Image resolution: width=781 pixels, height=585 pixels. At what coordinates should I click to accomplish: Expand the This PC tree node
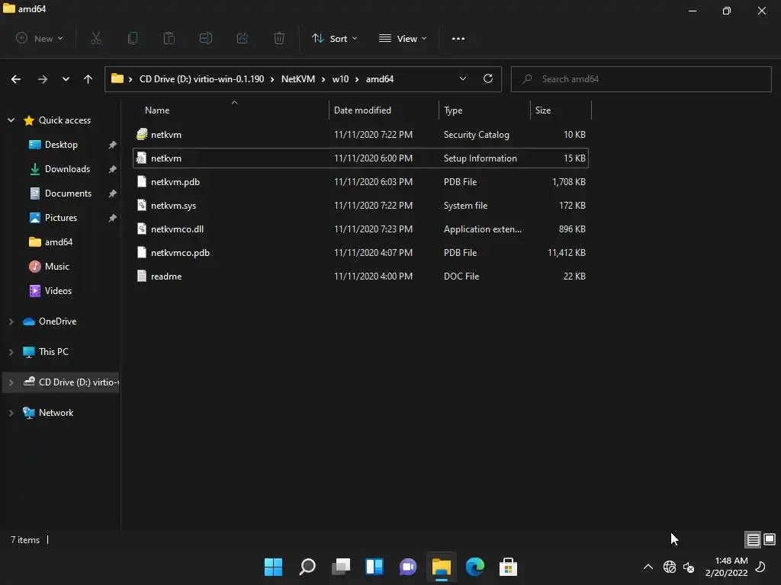(x=11, y=352)
